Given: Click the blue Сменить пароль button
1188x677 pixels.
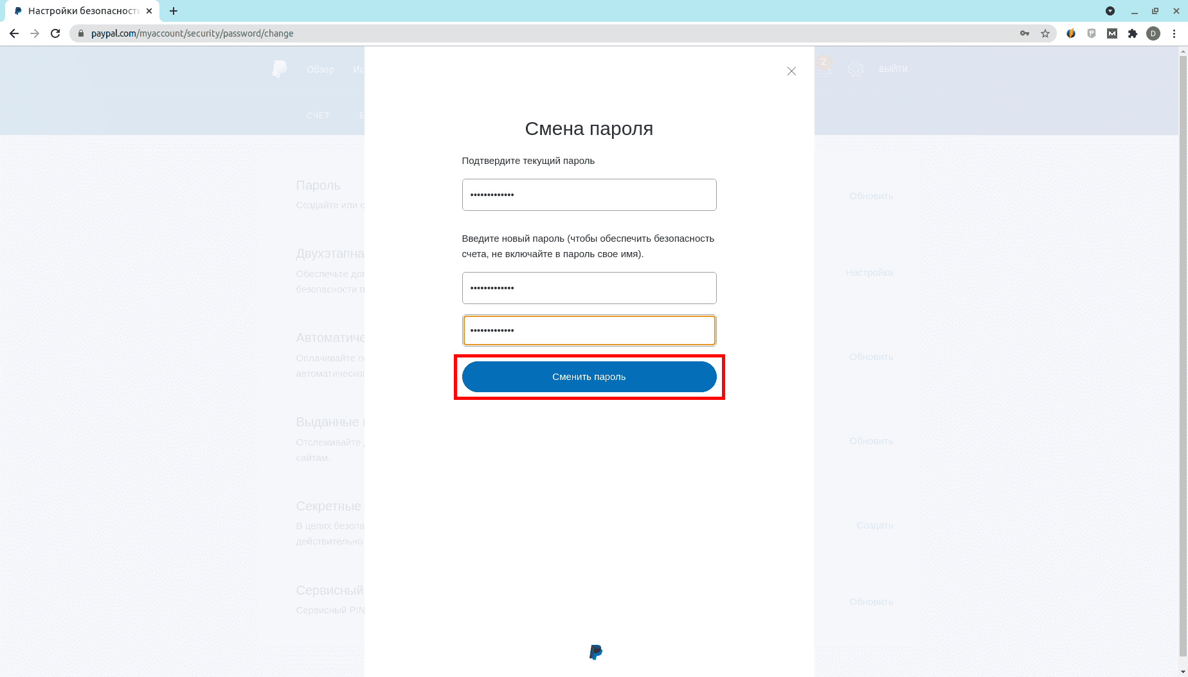Looking at the screenshot, I should click(589, 377).
